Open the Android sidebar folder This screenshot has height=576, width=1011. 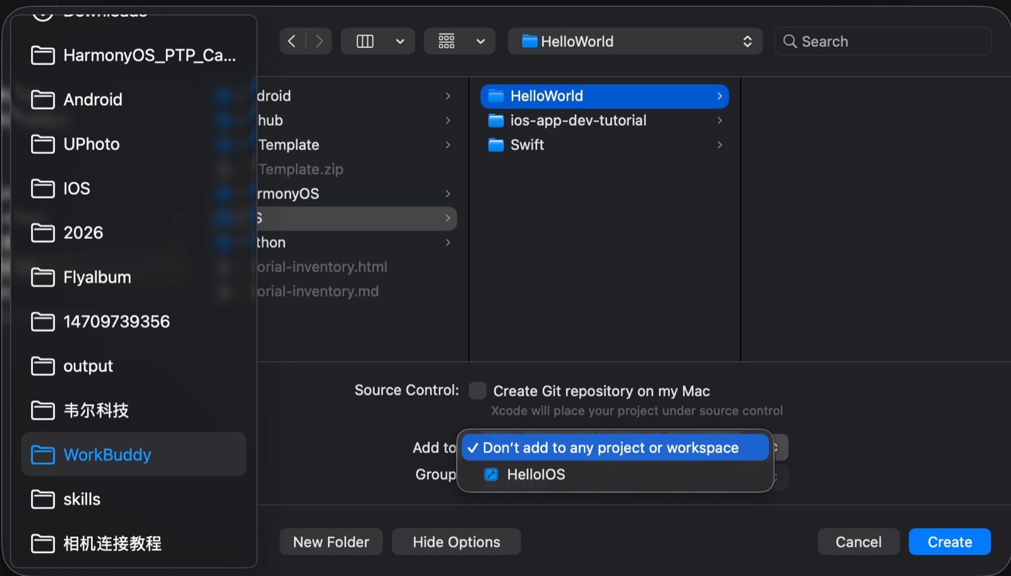pyautogui.click(x=133, y=100)
